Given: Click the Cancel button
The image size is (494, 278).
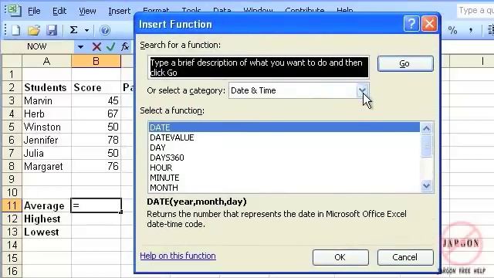Looking at the screenshot, I should (405, 257).
